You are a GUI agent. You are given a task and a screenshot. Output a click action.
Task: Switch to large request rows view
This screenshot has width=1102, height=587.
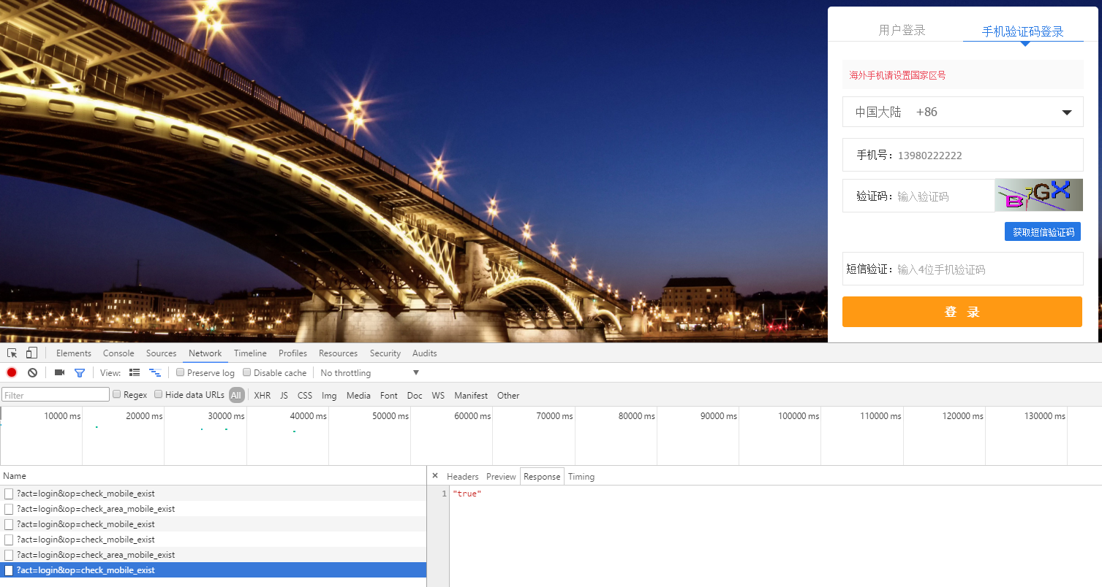click(x=135, y=373)
